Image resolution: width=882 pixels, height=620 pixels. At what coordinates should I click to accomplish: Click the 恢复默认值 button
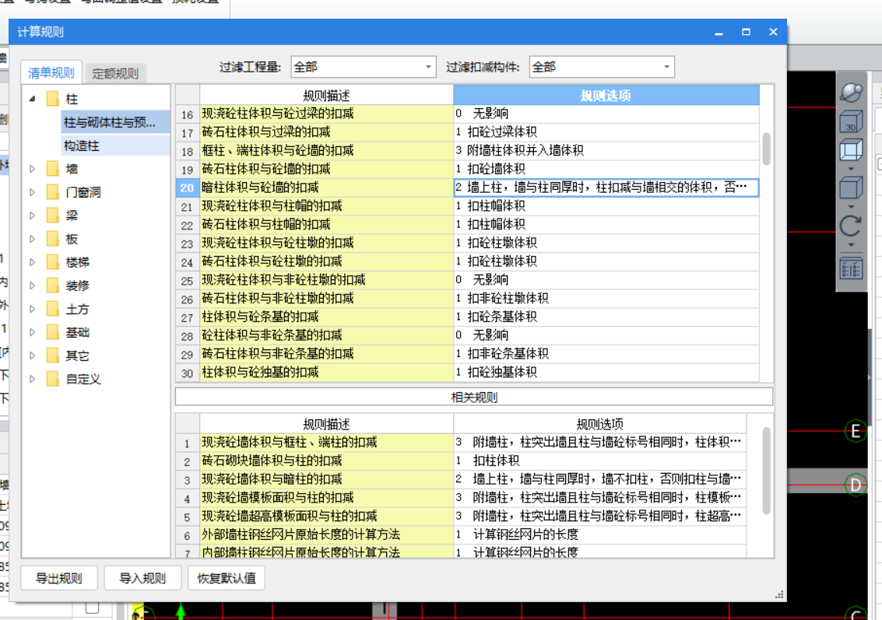point(226,578)
